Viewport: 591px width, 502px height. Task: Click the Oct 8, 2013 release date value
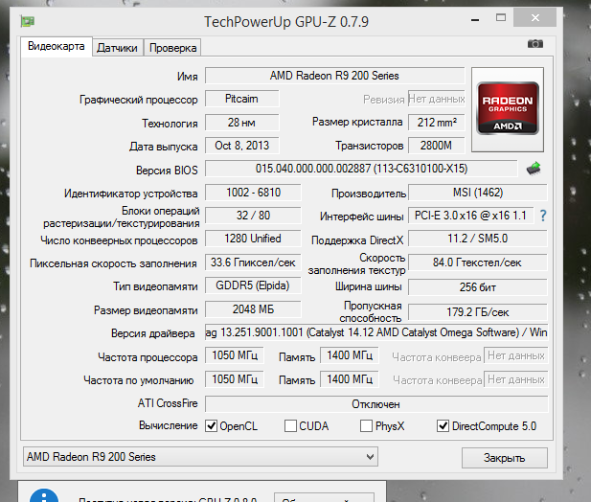click(241, 146)
